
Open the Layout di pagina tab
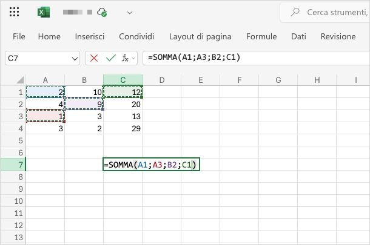200,36
